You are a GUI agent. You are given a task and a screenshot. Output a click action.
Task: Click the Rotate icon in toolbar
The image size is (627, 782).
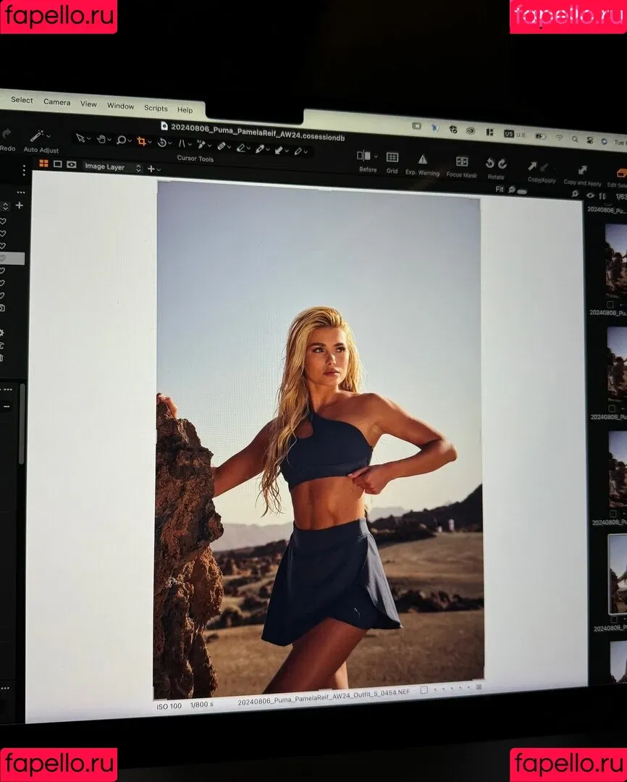pyautogui.click(x=495, y=164)
